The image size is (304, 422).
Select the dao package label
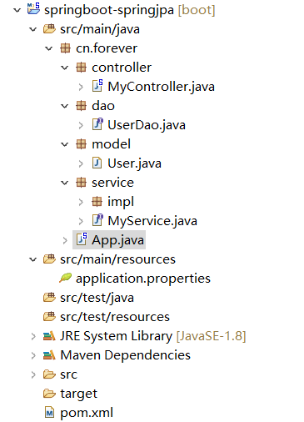[x=103, y=106]
